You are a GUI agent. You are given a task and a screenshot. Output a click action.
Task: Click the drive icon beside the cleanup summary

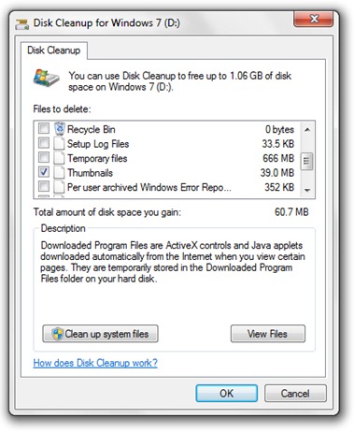[x=46, y=78]
